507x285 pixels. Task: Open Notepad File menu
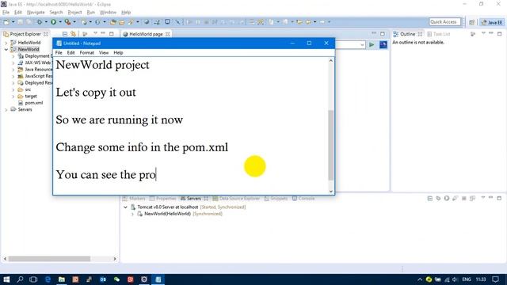[x=59, y=53]
